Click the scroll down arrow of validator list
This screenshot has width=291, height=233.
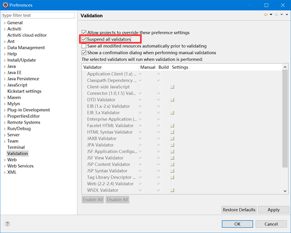pyautogui.click(x=285, y=191)
